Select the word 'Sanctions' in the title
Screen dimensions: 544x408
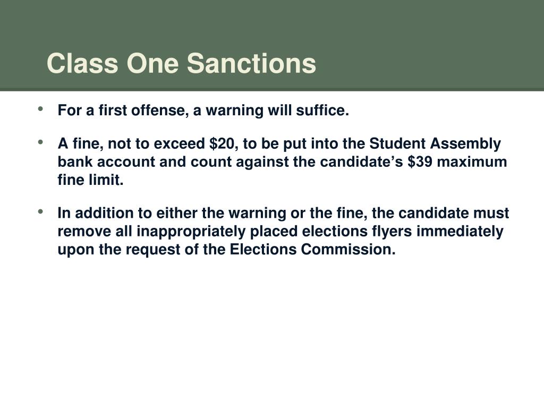coord(251,63)
